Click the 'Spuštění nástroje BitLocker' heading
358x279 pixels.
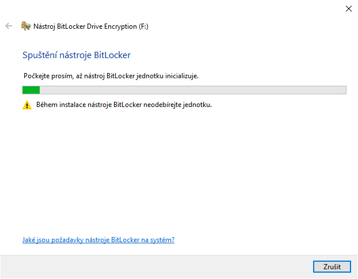77,55
